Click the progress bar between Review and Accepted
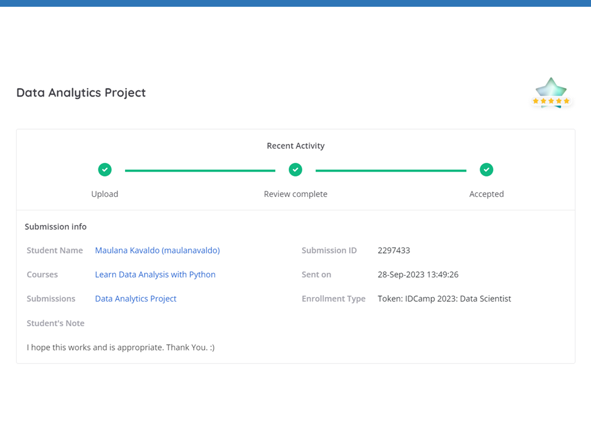The width and height of the screenshot is (591, 443). pyautogui.click(x=391, y=170)
